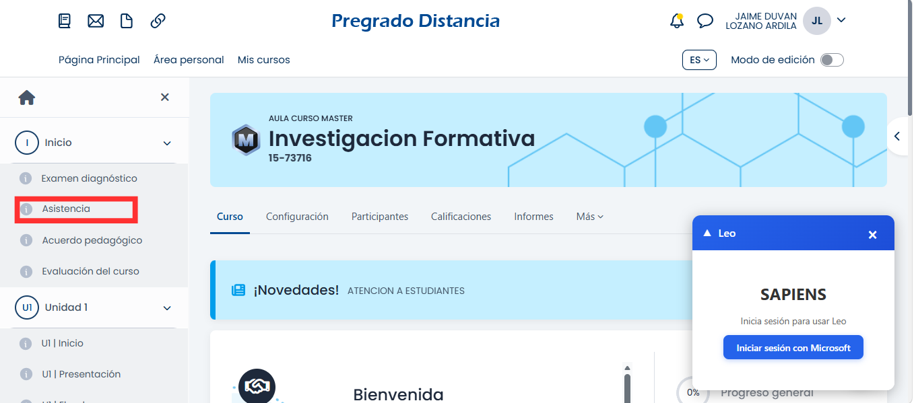Switch to Configuración tab
914x403 pixels.
297,217
